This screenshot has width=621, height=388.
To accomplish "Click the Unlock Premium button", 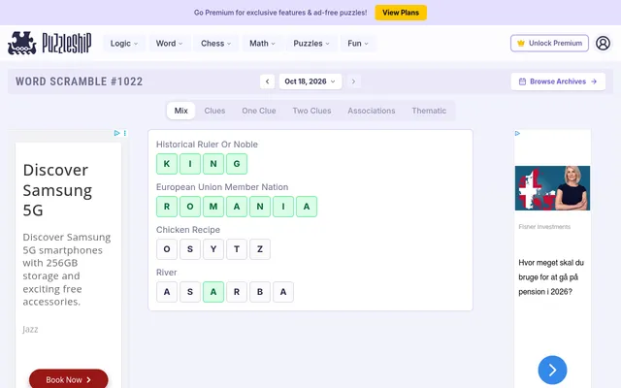I will point(549,43).
